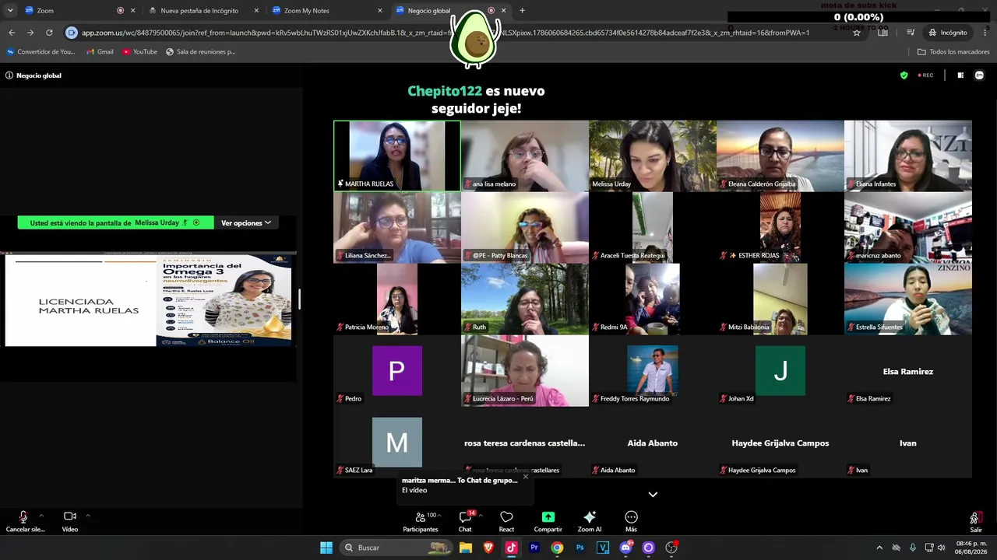Expand chat options arrow beside Chat

[481, 515]
